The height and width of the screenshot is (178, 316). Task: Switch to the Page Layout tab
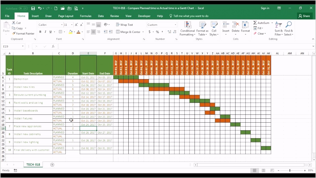[x=66, y=16]
